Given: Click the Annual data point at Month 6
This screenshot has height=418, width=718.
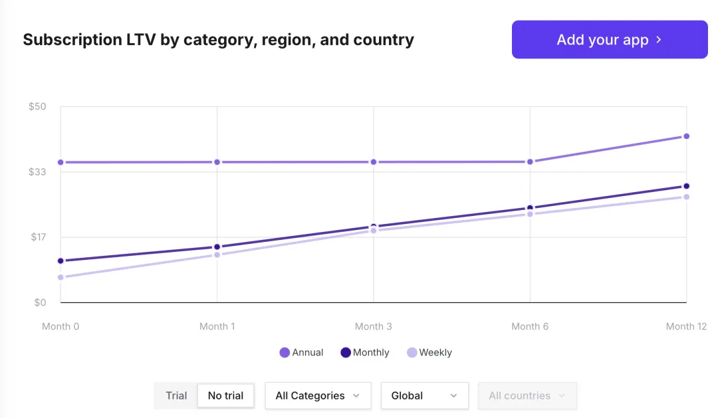Looking at the screenshot, I should (x=530, y=161).
